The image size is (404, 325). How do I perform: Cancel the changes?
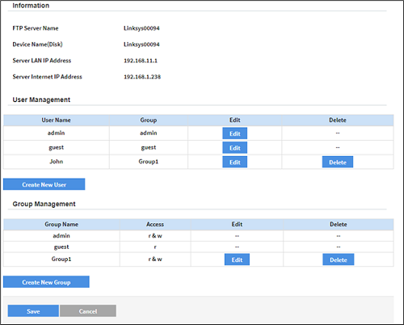click(x=88, y=311)
